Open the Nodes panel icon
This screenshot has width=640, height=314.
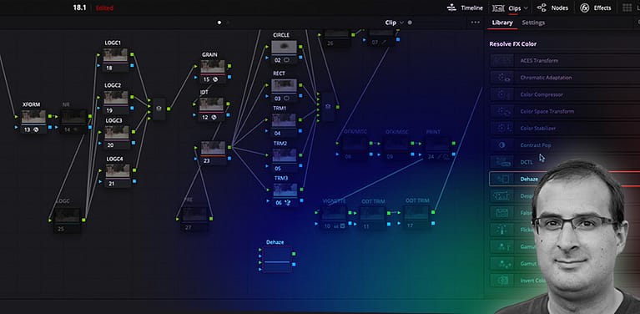(542, 8)
